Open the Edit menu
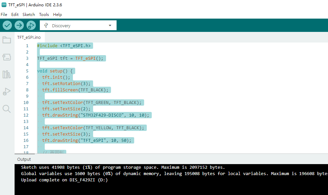This screenshot has width=328, height=195. (x=15, y=15)
